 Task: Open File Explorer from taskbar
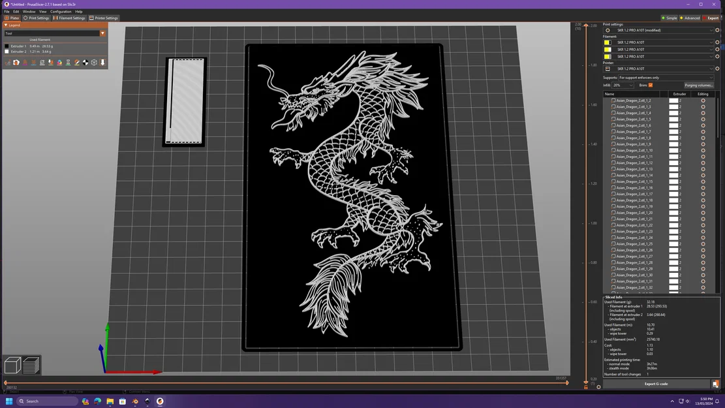pos(110,401)
